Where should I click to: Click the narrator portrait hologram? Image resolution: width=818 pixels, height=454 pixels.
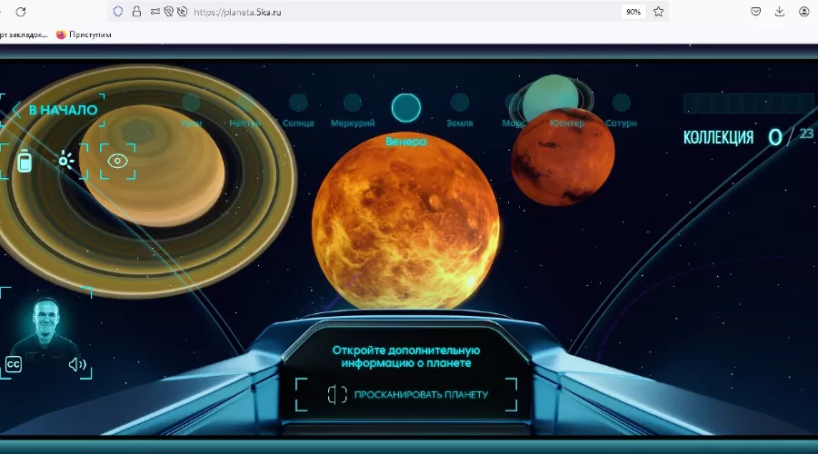(45, 327)
